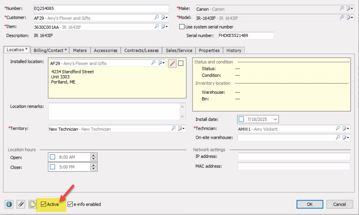Click the Location remarks scrollbar up arrow
Screen dimensions: 359x215
(182, 107)
